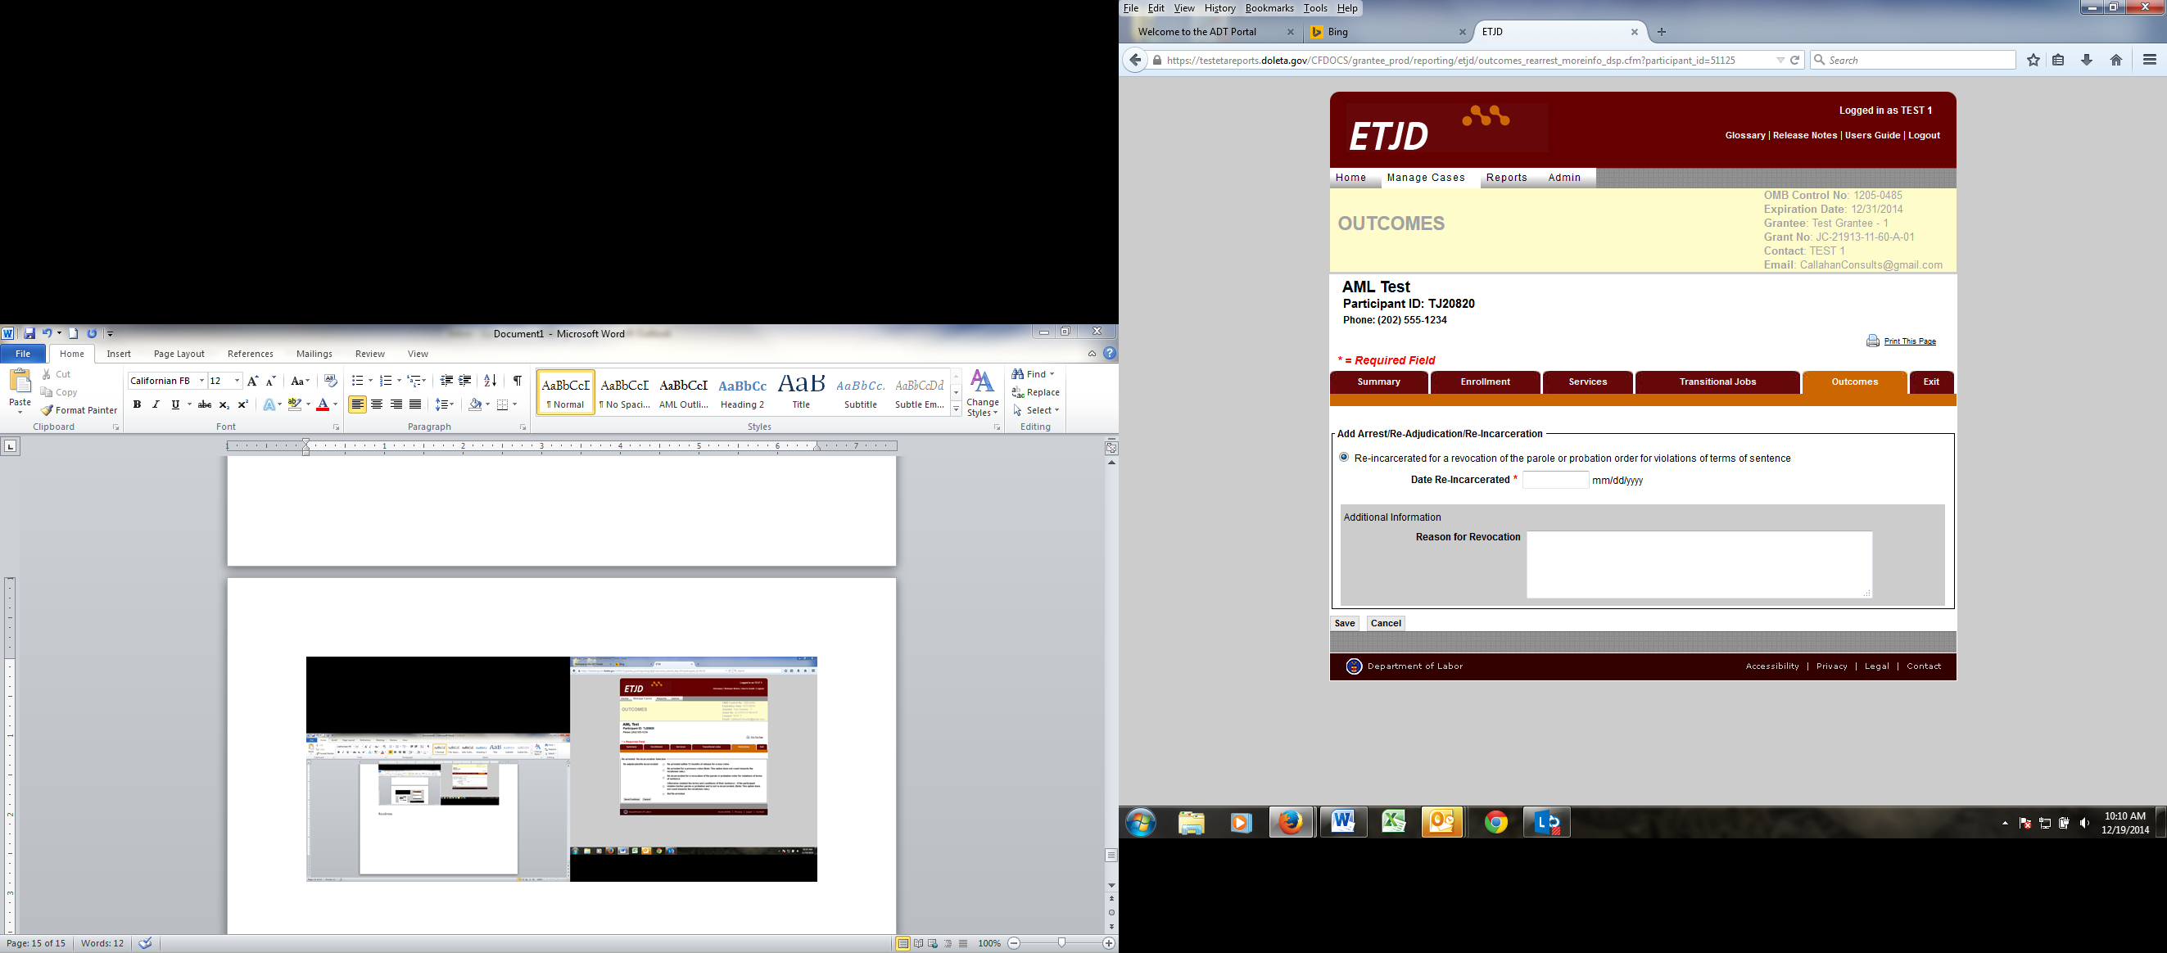
Task: Show paragraph marks with pilcrow icon
Action: pos(518,381)
